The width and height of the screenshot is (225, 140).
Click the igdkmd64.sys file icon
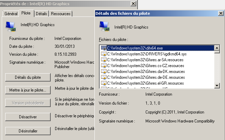(103, 54)
